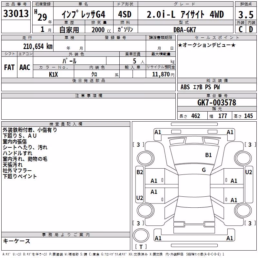Screen dimensions: 258x258
Task: Click the 後日発送部品 header
Action: click(88, 80)
